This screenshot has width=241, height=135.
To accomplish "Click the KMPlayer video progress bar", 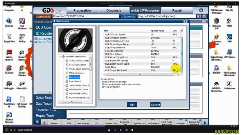I will click(121, 126).
